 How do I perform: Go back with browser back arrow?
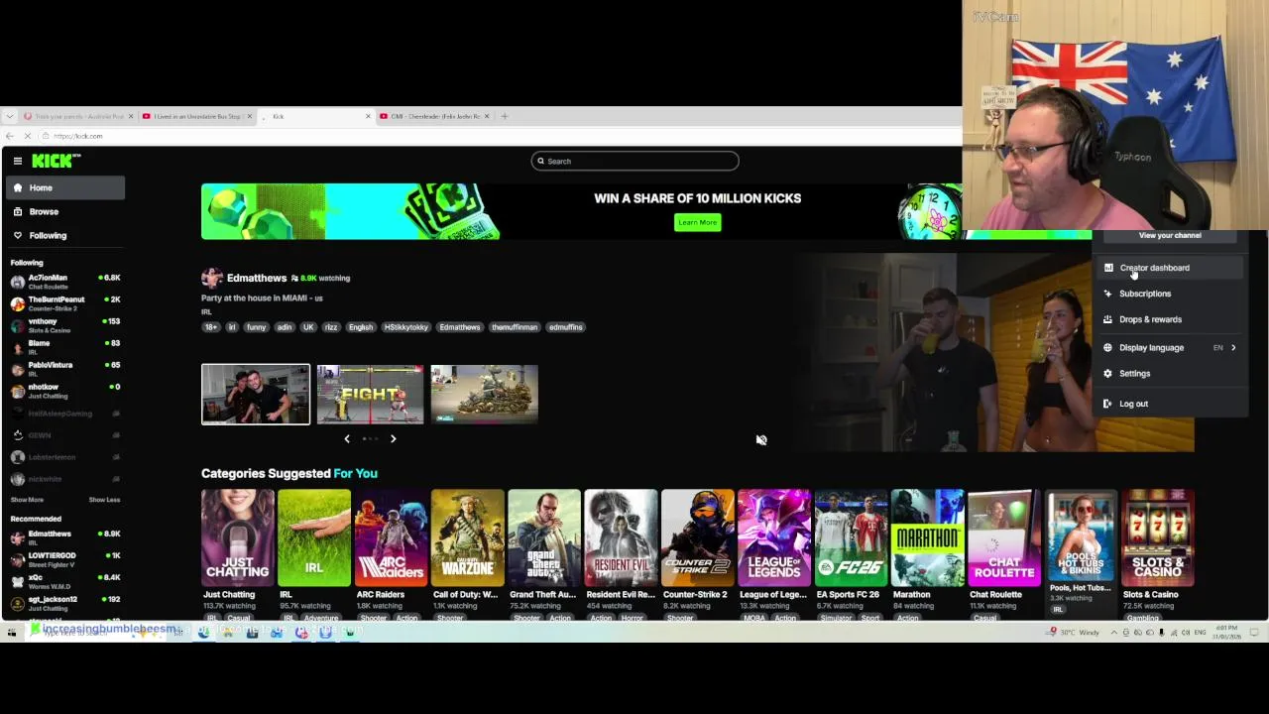tap(10, 136)
